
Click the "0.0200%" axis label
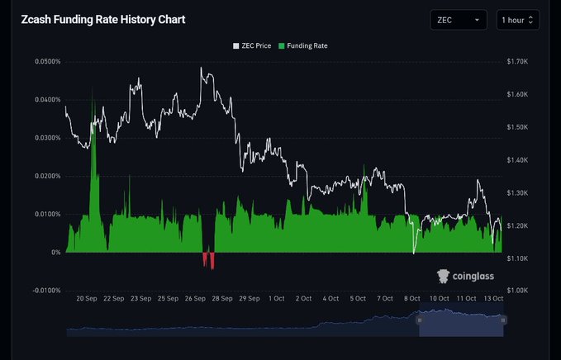pyautogui.click(x=48, y=176)
